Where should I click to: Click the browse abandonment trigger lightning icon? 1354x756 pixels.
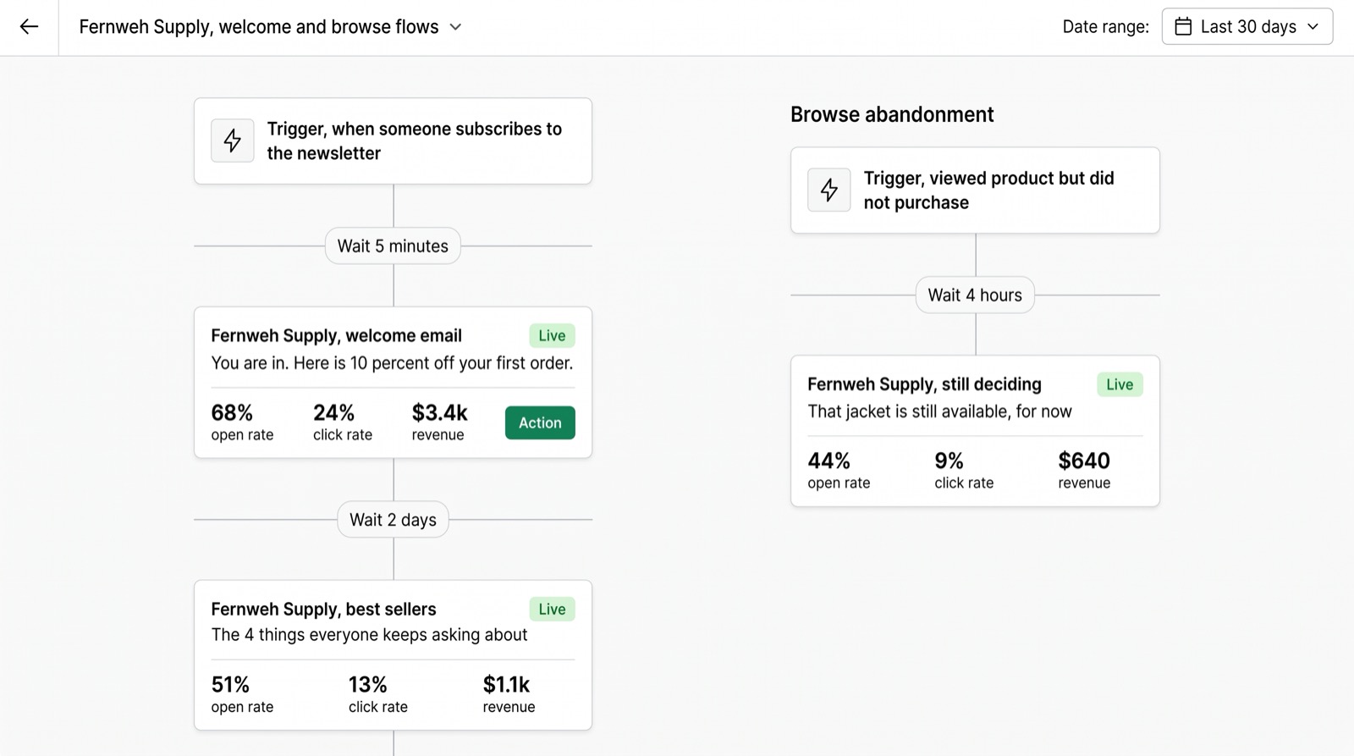[x=829, y=190]
